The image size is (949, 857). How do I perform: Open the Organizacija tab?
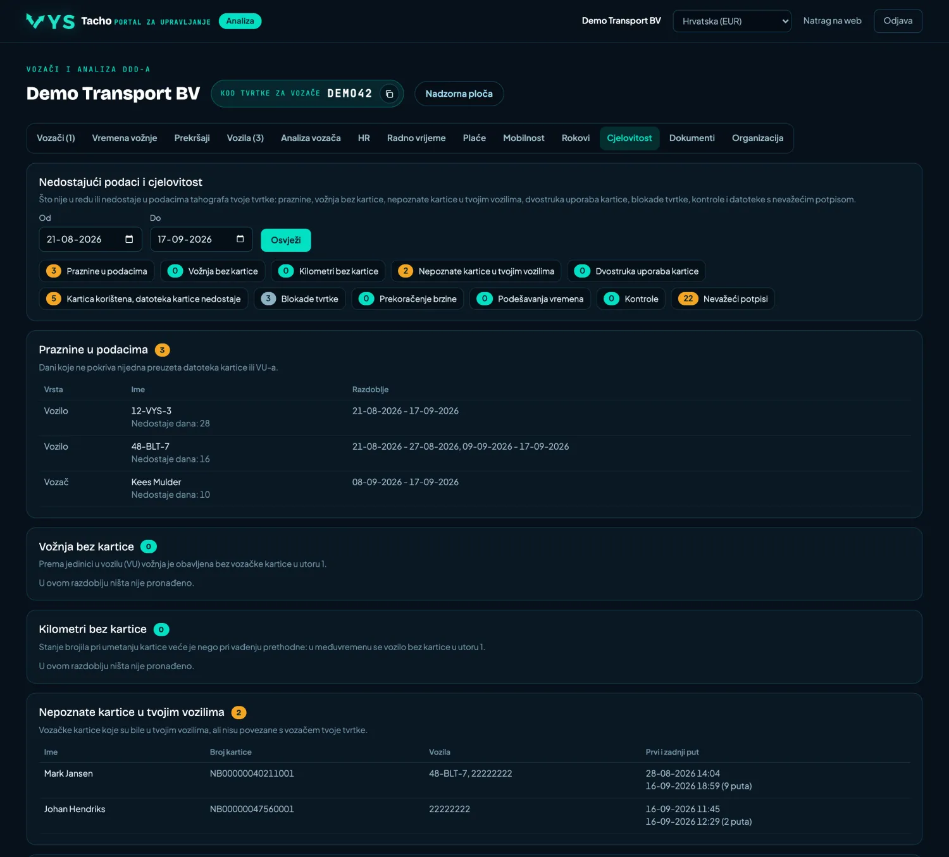(757, 138)
